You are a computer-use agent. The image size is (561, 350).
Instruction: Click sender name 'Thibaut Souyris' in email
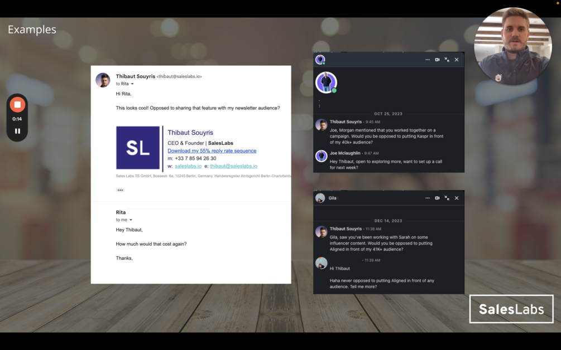pos(136,76)
